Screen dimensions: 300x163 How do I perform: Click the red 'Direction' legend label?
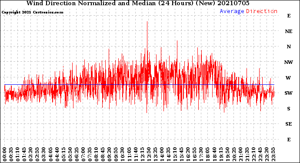pos(262,11)
